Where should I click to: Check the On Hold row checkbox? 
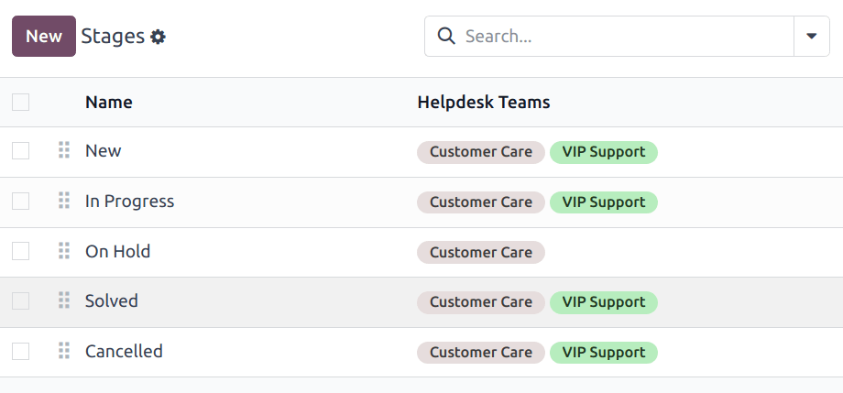coord(20,251)
